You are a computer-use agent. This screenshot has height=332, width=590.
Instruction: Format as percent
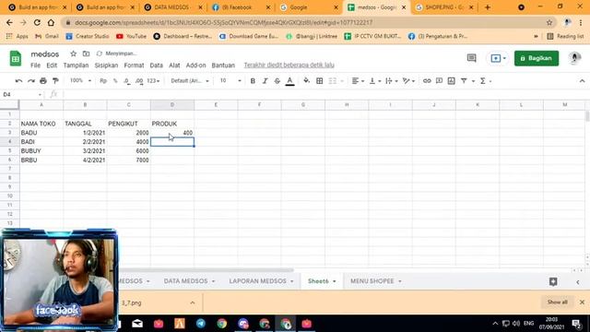tap(115, 81)
